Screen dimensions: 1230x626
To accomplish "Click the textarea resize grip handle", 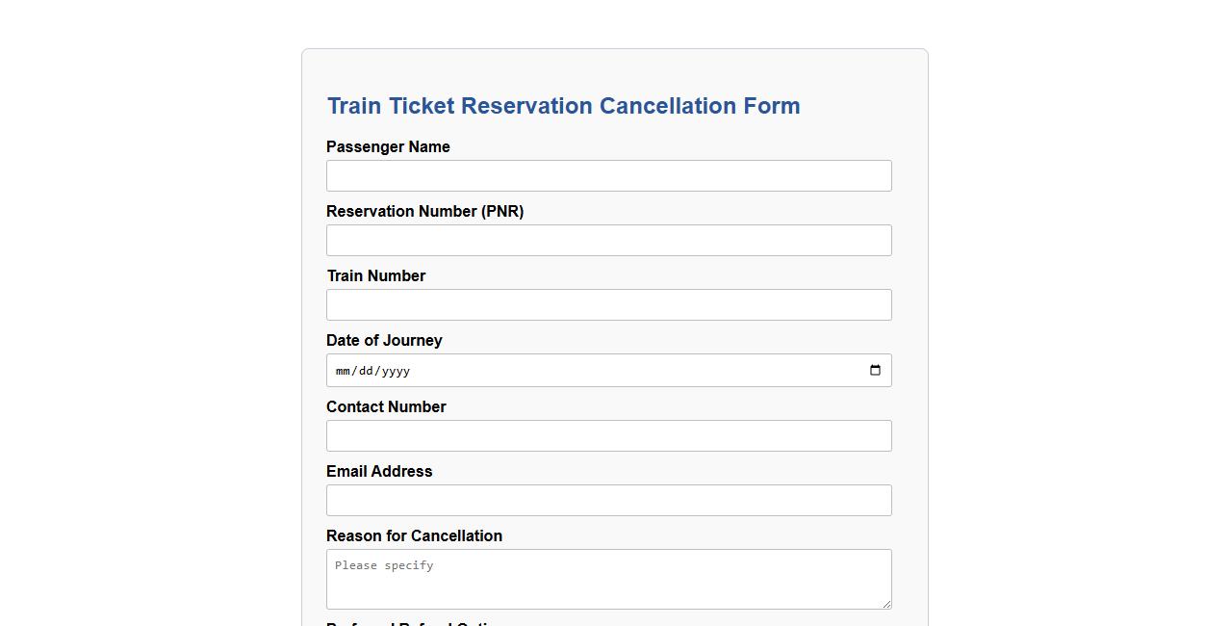I will 887,603.
